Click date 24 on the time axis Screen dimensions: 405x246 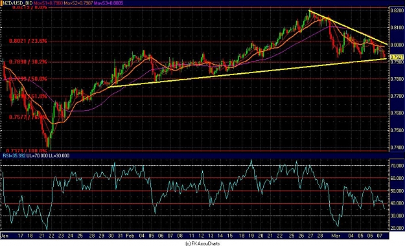click(x=71, y=236)
